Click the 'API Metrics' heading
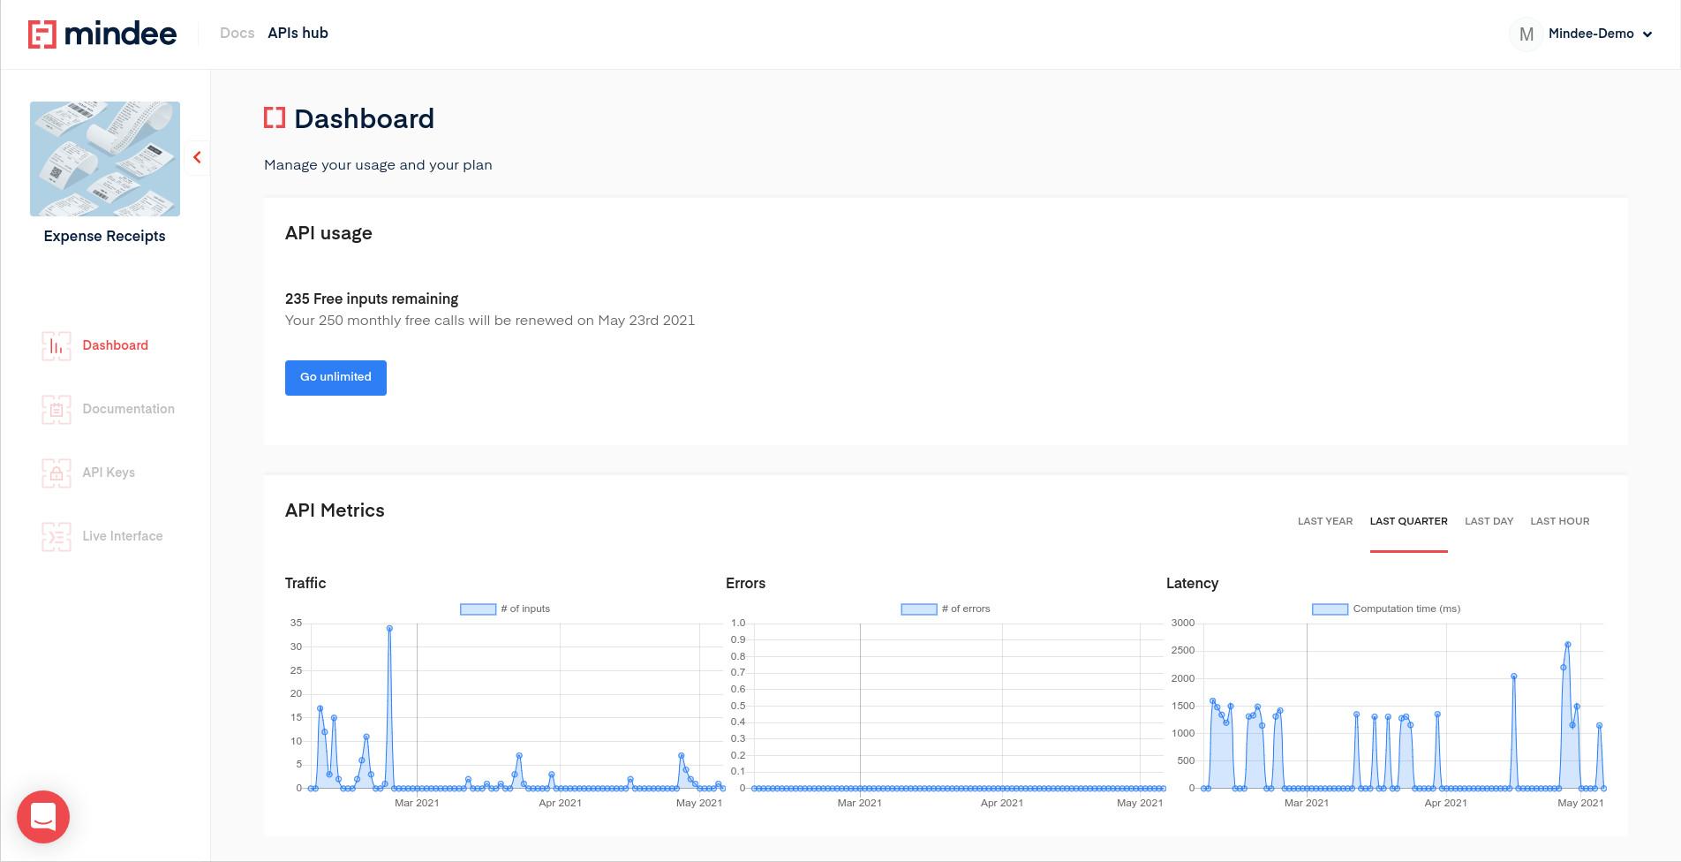 pyautogui.click(x=335, y=510)
